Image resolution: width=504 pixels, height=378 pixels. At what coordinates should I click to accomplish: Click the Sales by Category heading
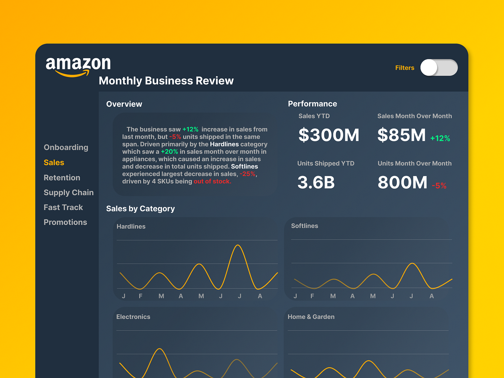[140, 209]
